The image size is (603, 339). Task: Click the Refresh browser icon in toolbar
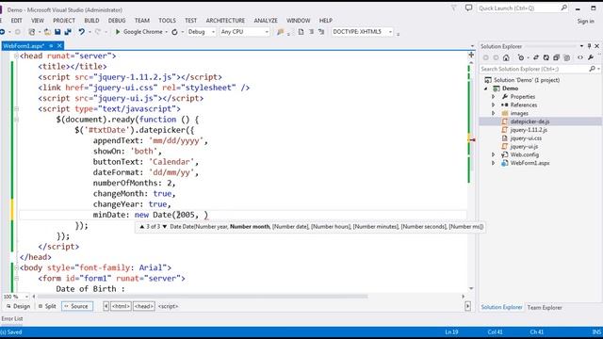(x=174, y=32)
